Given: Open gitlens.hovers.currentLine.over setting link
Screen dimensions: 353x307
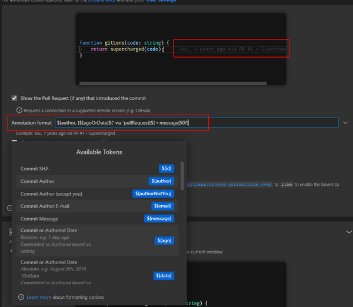Looking at the screenshot, I should point(229,184).
